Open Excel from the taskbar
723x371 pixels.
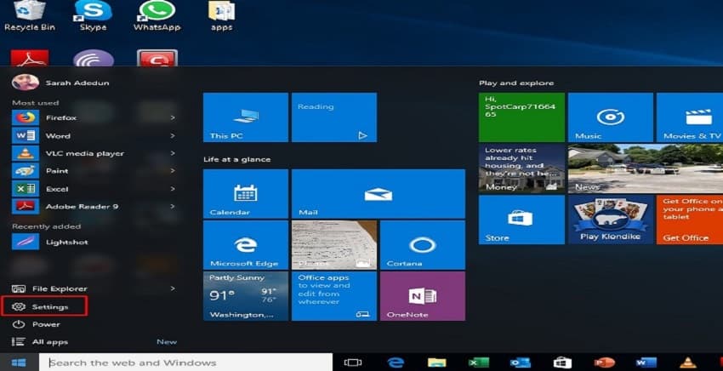click(x=479, y=362)
